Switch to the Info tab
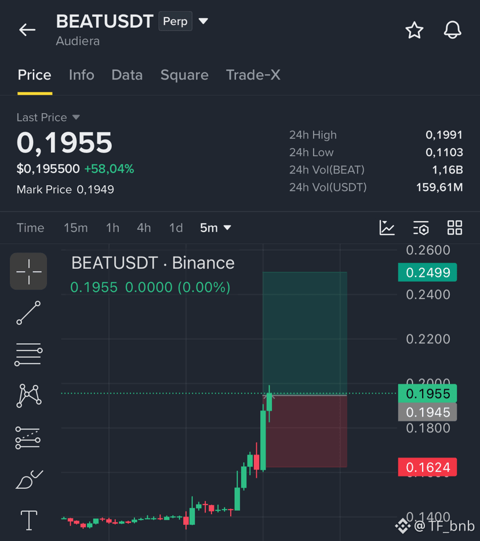This screenshot has width=480, height=541. pos(81,75)
